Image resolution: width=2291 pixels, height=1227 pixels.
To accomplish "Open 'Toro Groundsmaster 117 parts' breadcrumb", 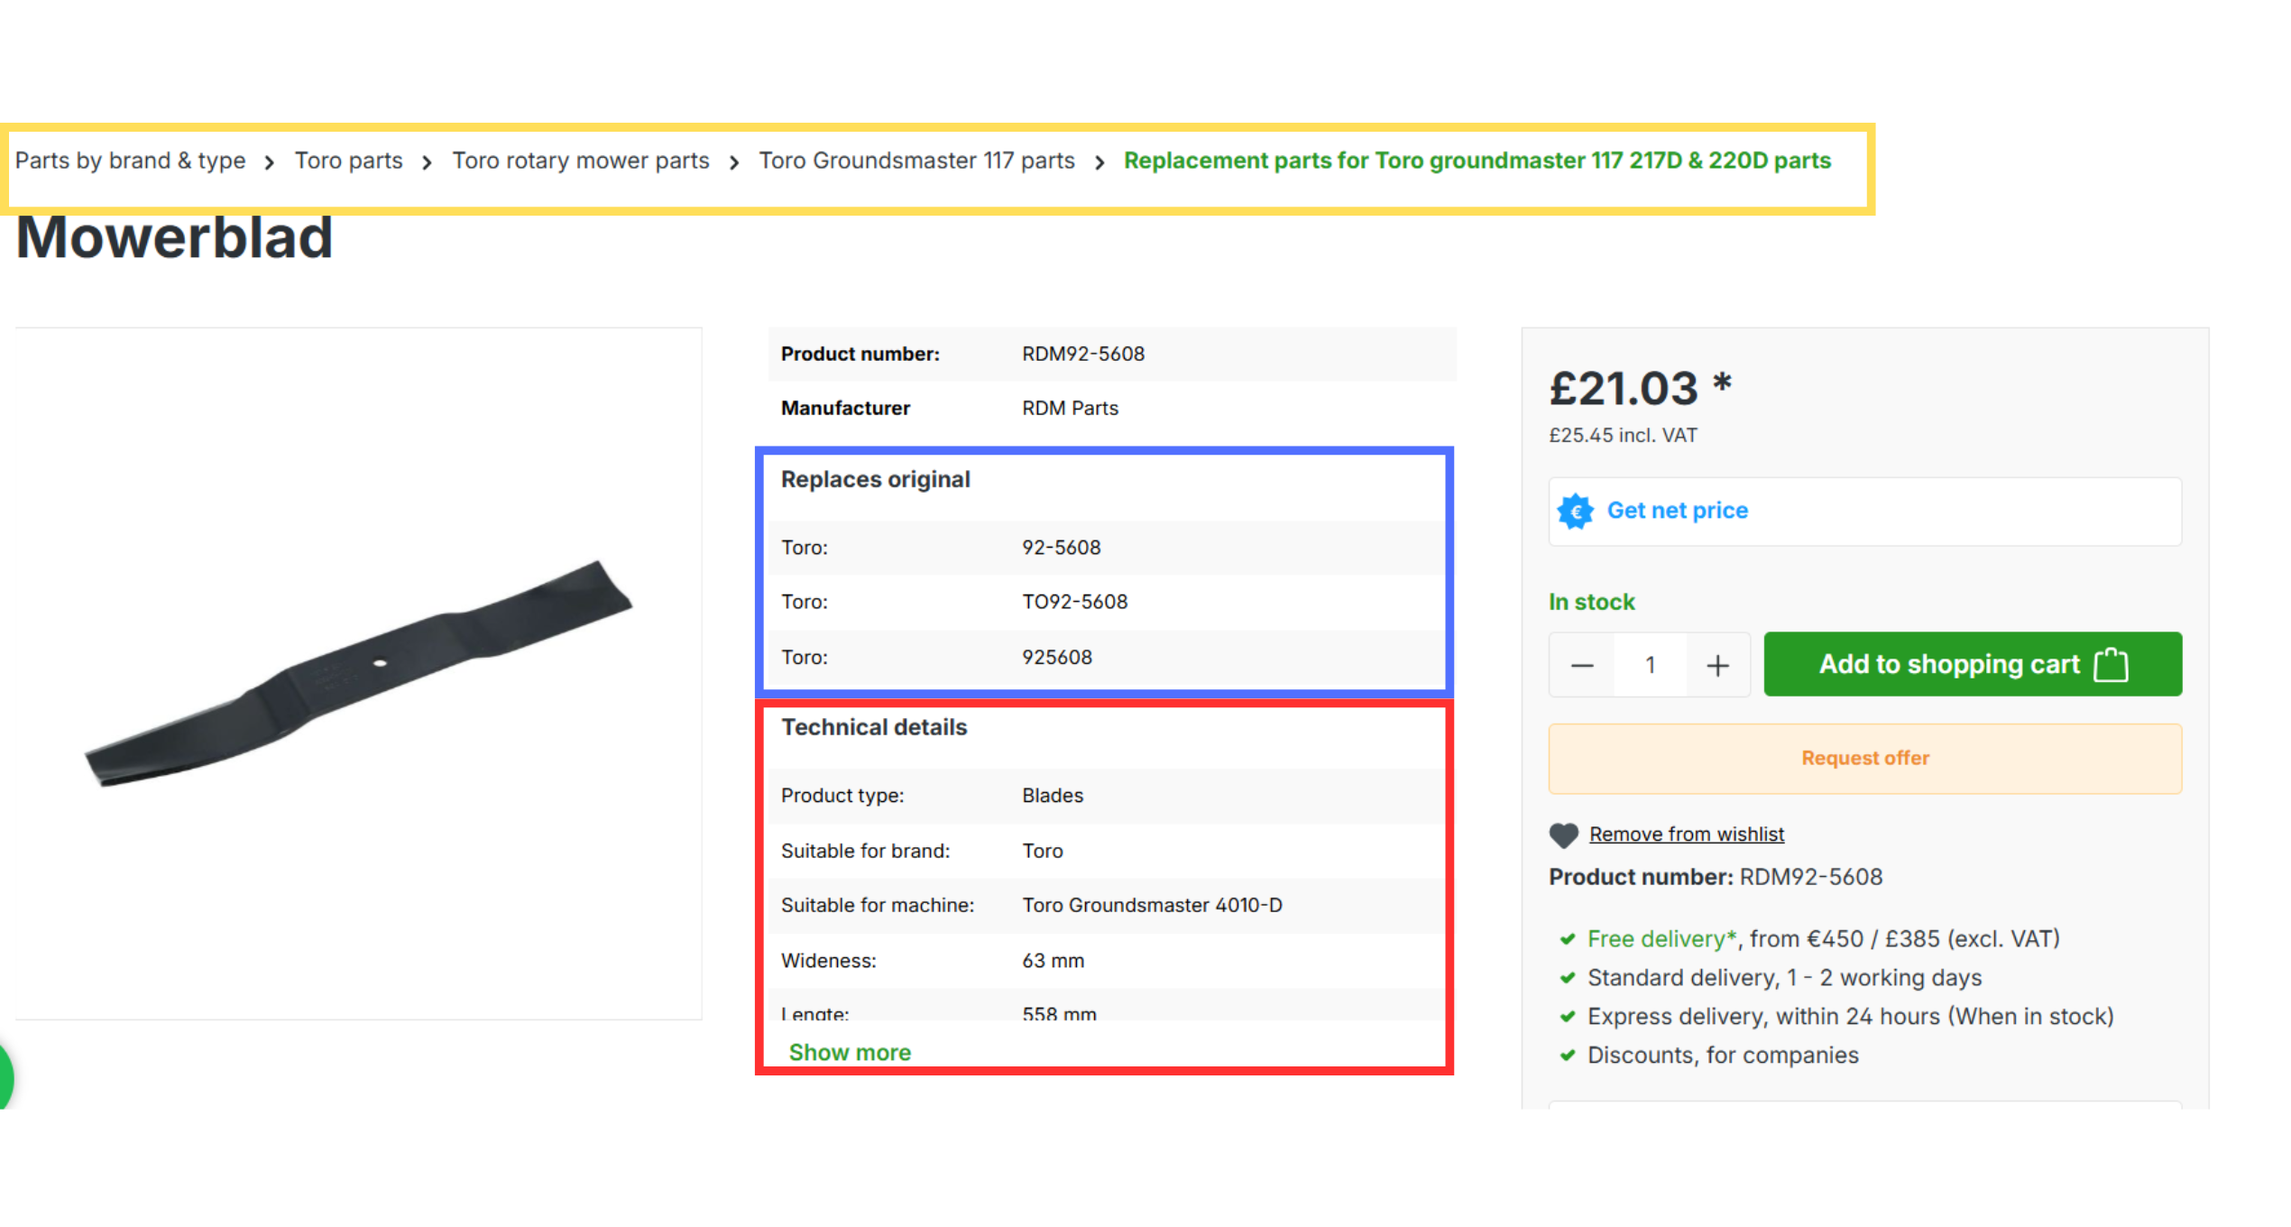I will 916,161.
